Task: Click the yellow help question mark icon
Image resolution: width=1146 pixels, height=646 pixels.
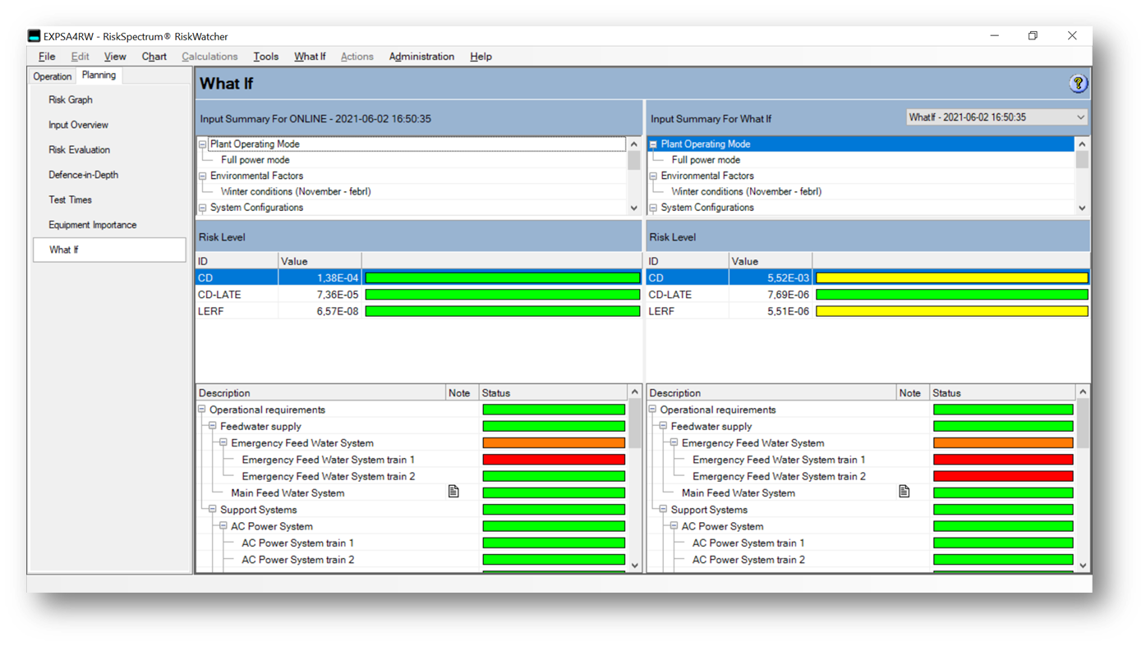Action: point(1078,83)
